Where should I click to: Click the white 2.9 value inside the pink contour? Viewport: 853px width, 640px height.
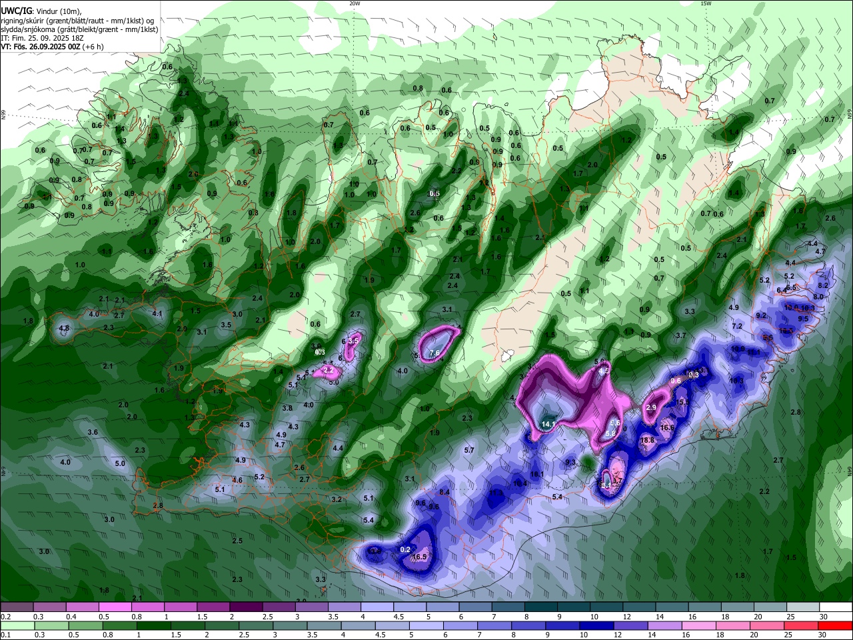click(x=651, y=407)
